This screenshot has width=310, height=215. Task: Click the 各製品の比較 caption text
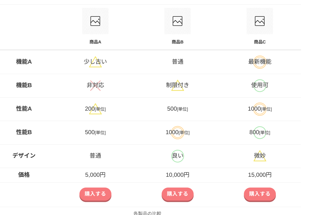click(147, 213)
